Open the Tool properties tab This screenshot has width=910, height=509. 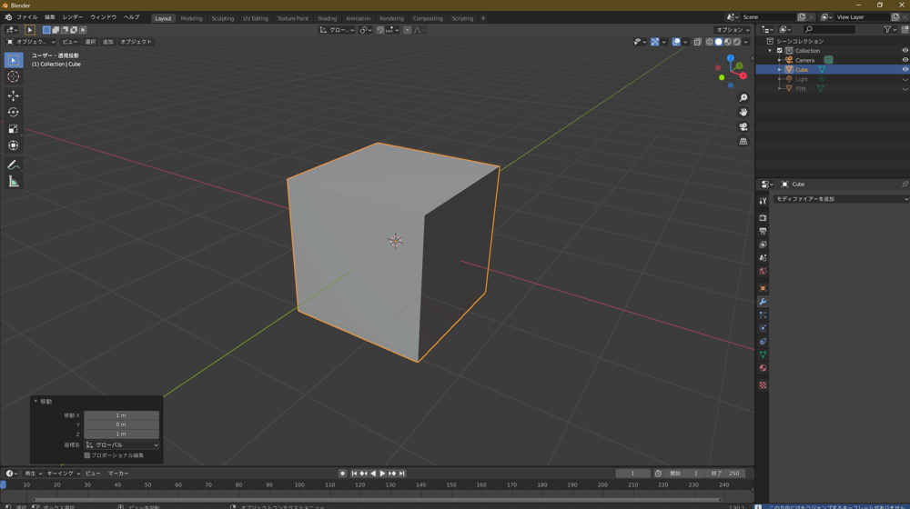coord(763,201)
